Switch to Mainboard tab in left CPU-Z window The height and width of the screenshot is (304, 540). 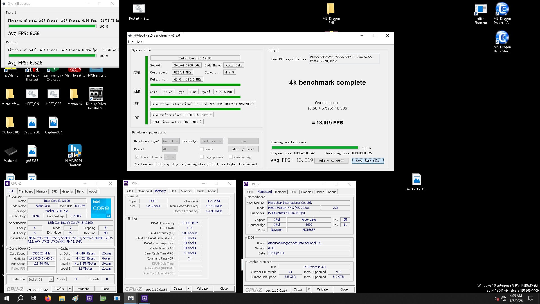click(x=26, y=191)
